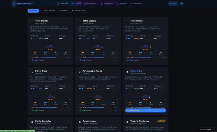217x132 pixels.
Task: Start the Tetro Classic puzzle
Action: click(98, 60)
